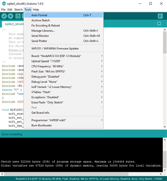Launch Serial Plotter menu entry
Image resolution: width=167 pixels, height=181 pixels.
pos(63,41)
